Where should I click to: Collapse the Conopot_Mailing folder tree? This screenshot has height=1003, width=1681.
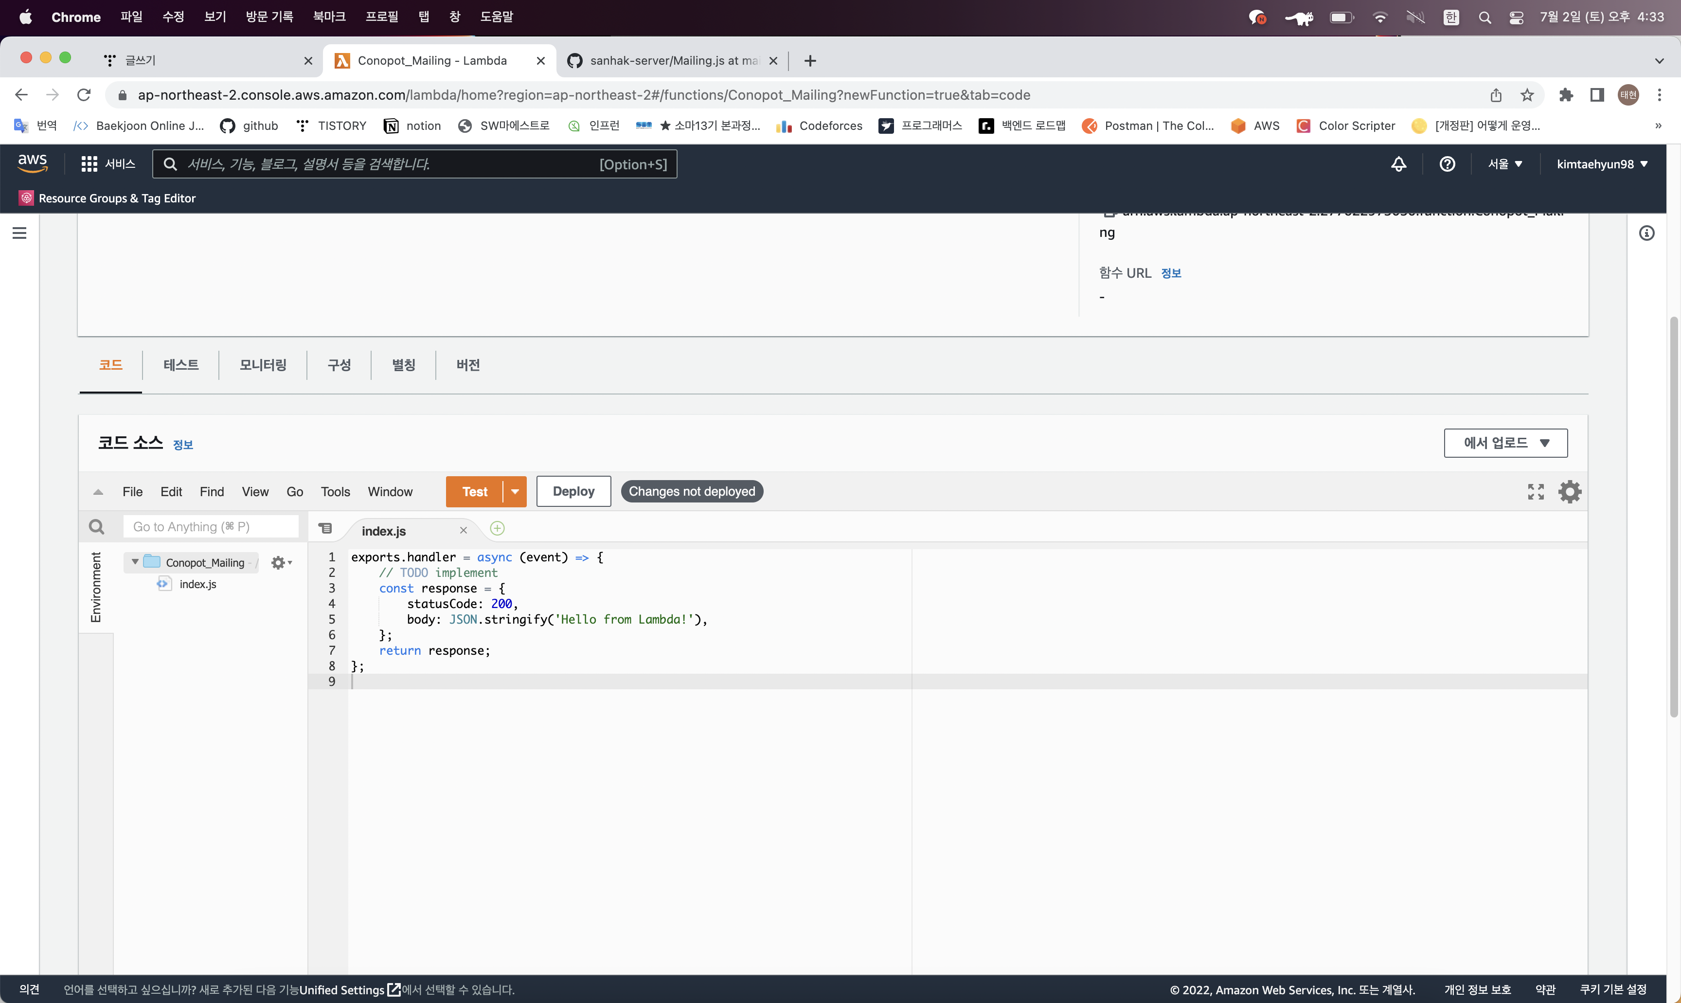pyautogui.click(x=135, y=562)
